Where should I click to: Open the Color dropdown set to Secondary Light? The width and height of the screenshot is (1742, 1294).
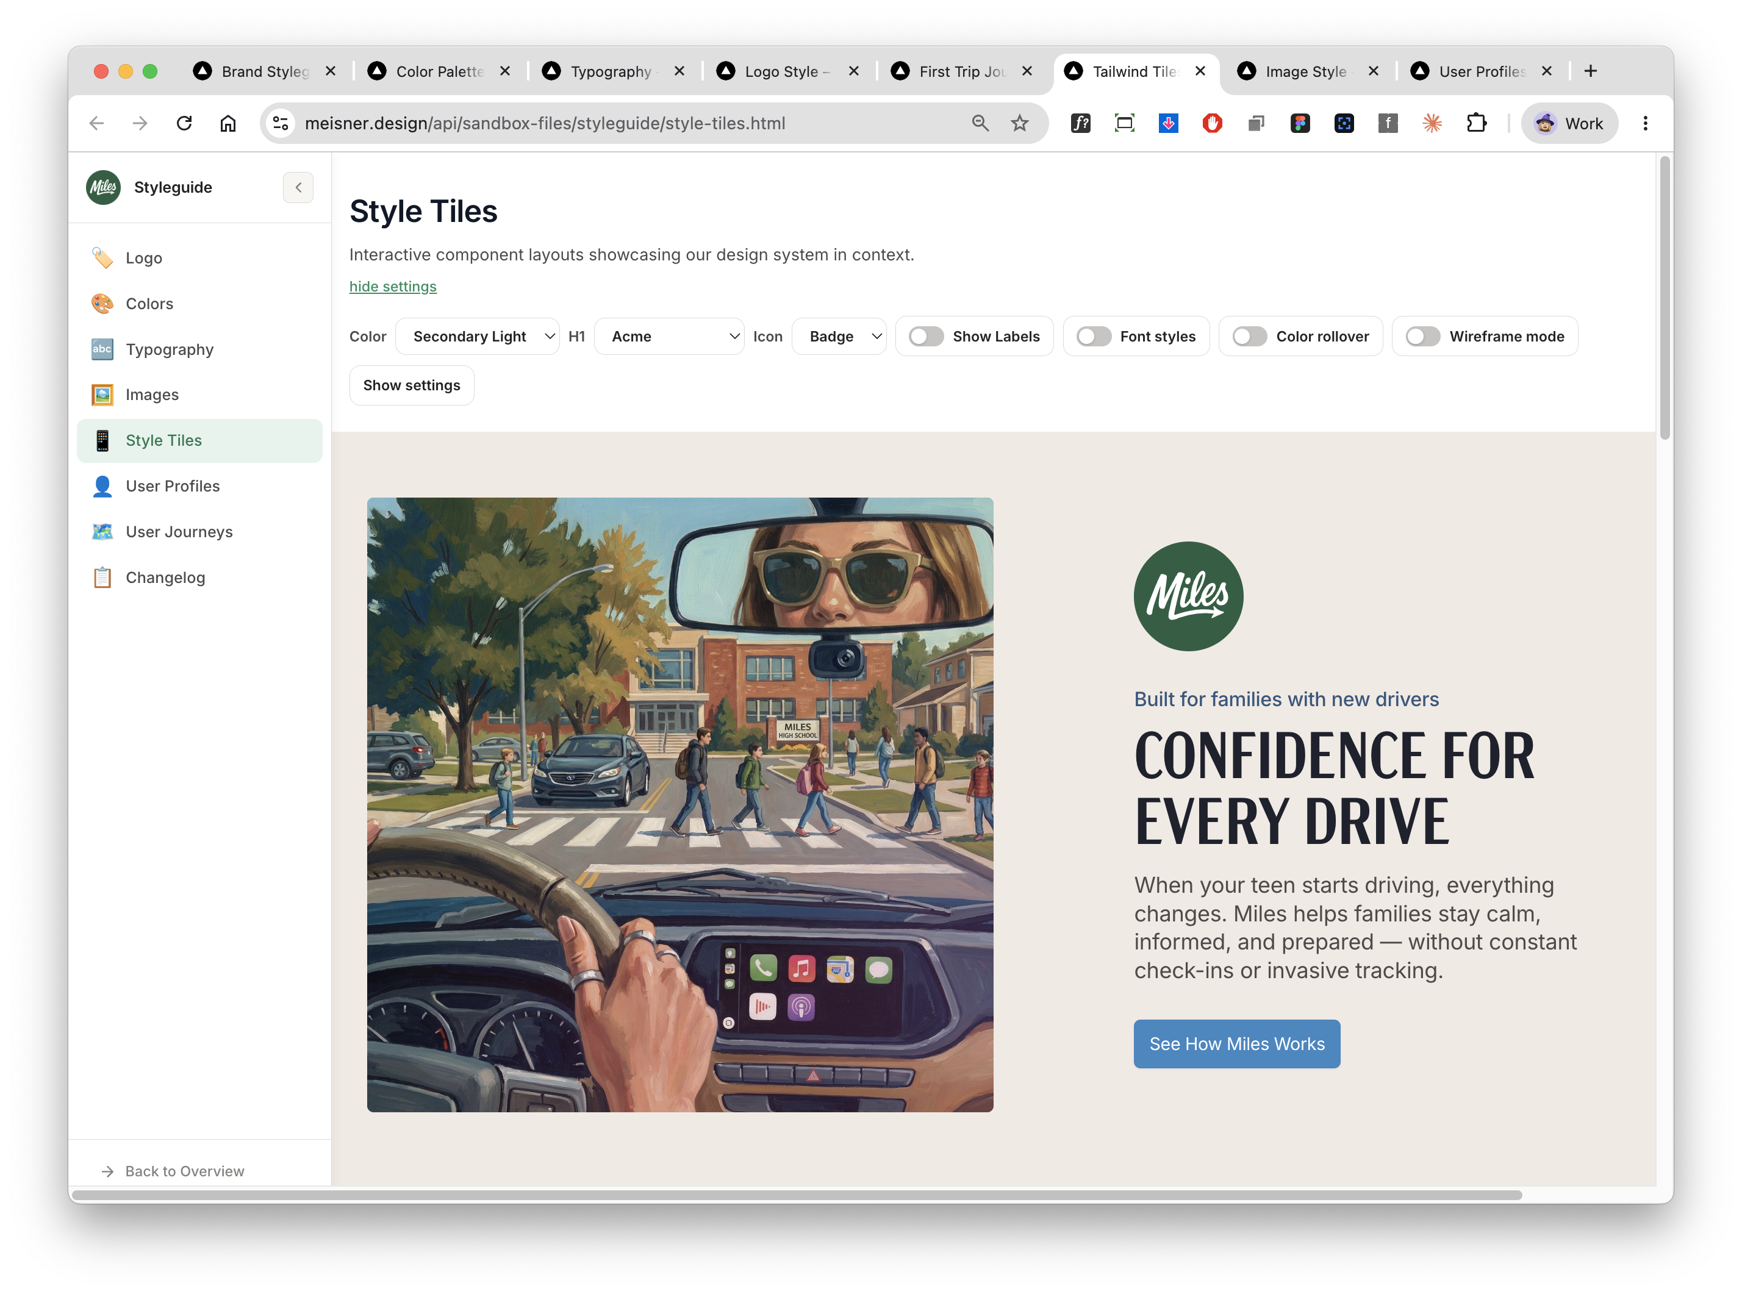(477, 336)
